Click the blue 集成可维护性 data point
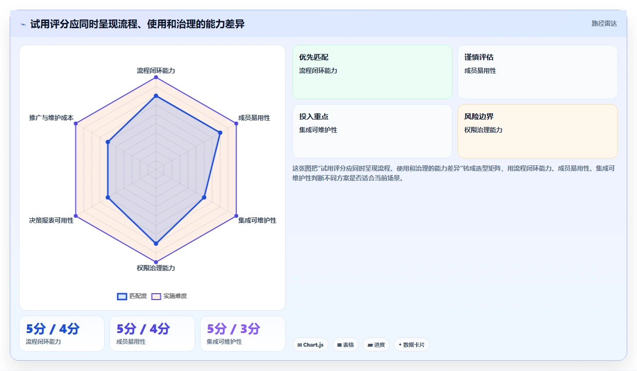Viewport: 637px width, 371px height. 204,197
